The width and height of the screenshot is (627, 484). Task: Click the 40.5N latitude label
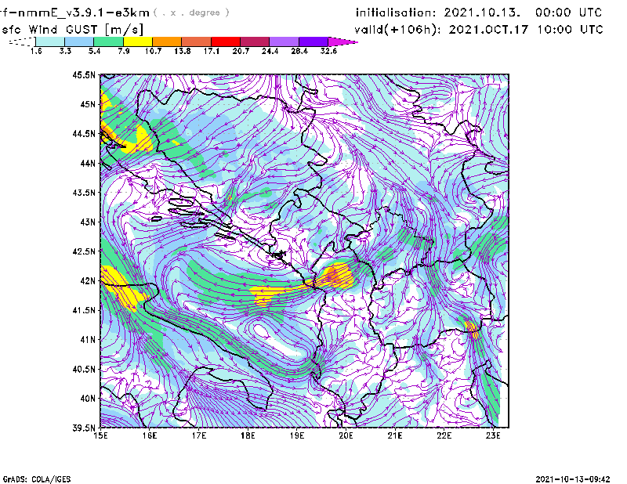(84, 369)
